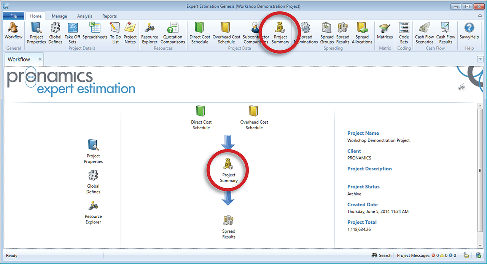Open Resource Explorer from workflow pane
Viewport: 487px width, 264px height.
click(93, 212)
